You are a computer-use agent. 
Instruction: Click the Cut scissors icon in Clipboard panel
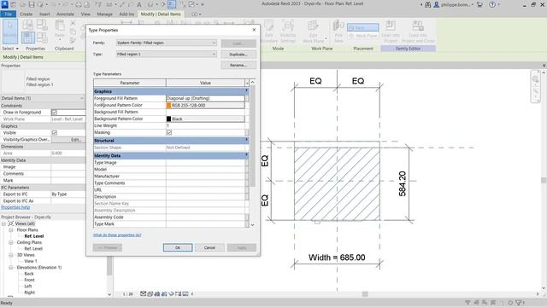coord(73,23)
